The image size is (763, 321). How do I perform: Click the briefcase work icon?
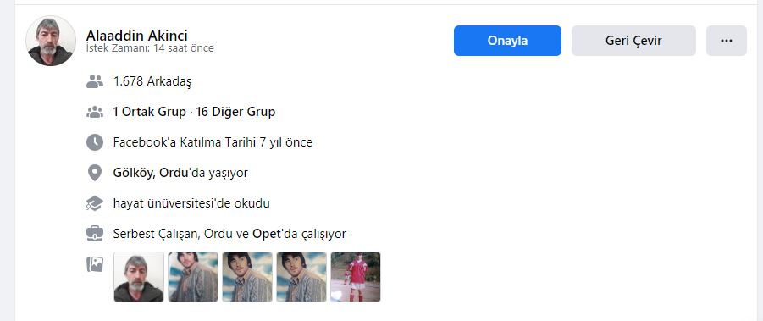tap(94, 234)
